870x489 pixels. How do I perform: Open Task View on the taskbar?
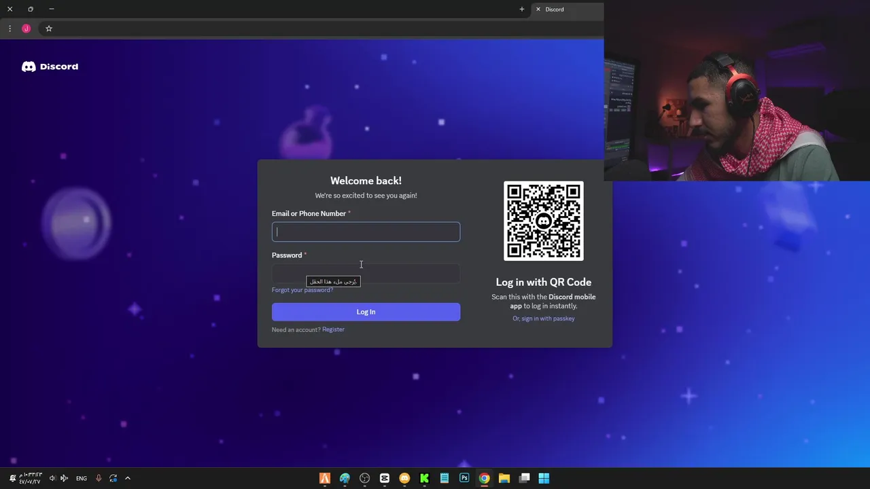pos(524,478)
